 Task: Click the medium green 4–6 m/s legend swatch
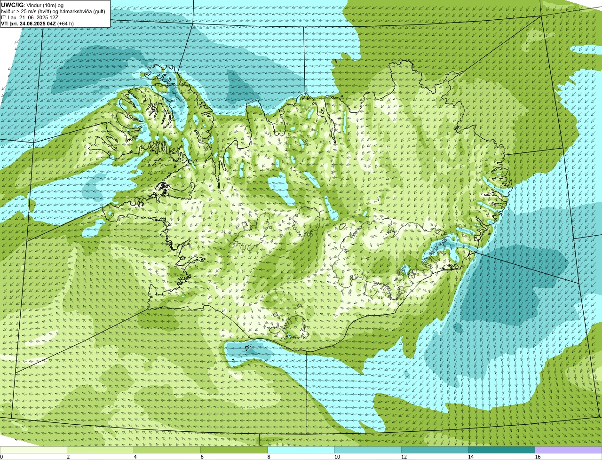tap(167, 450)
